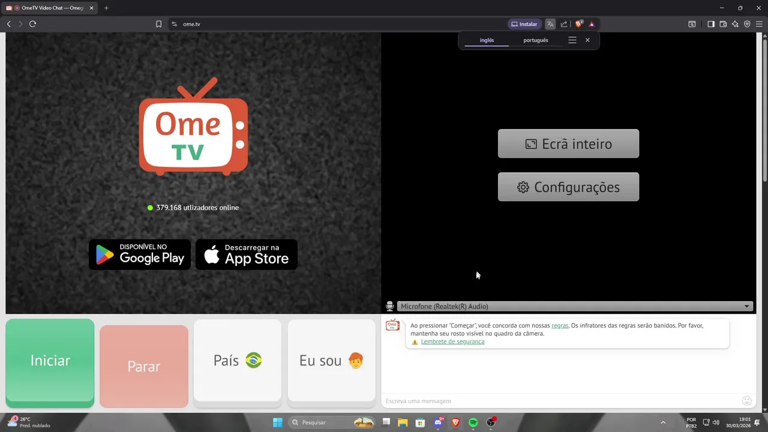This screenshot has height=432, width=768.
Task: Click the Brave Shields lion icon
Action: [579, 24]
